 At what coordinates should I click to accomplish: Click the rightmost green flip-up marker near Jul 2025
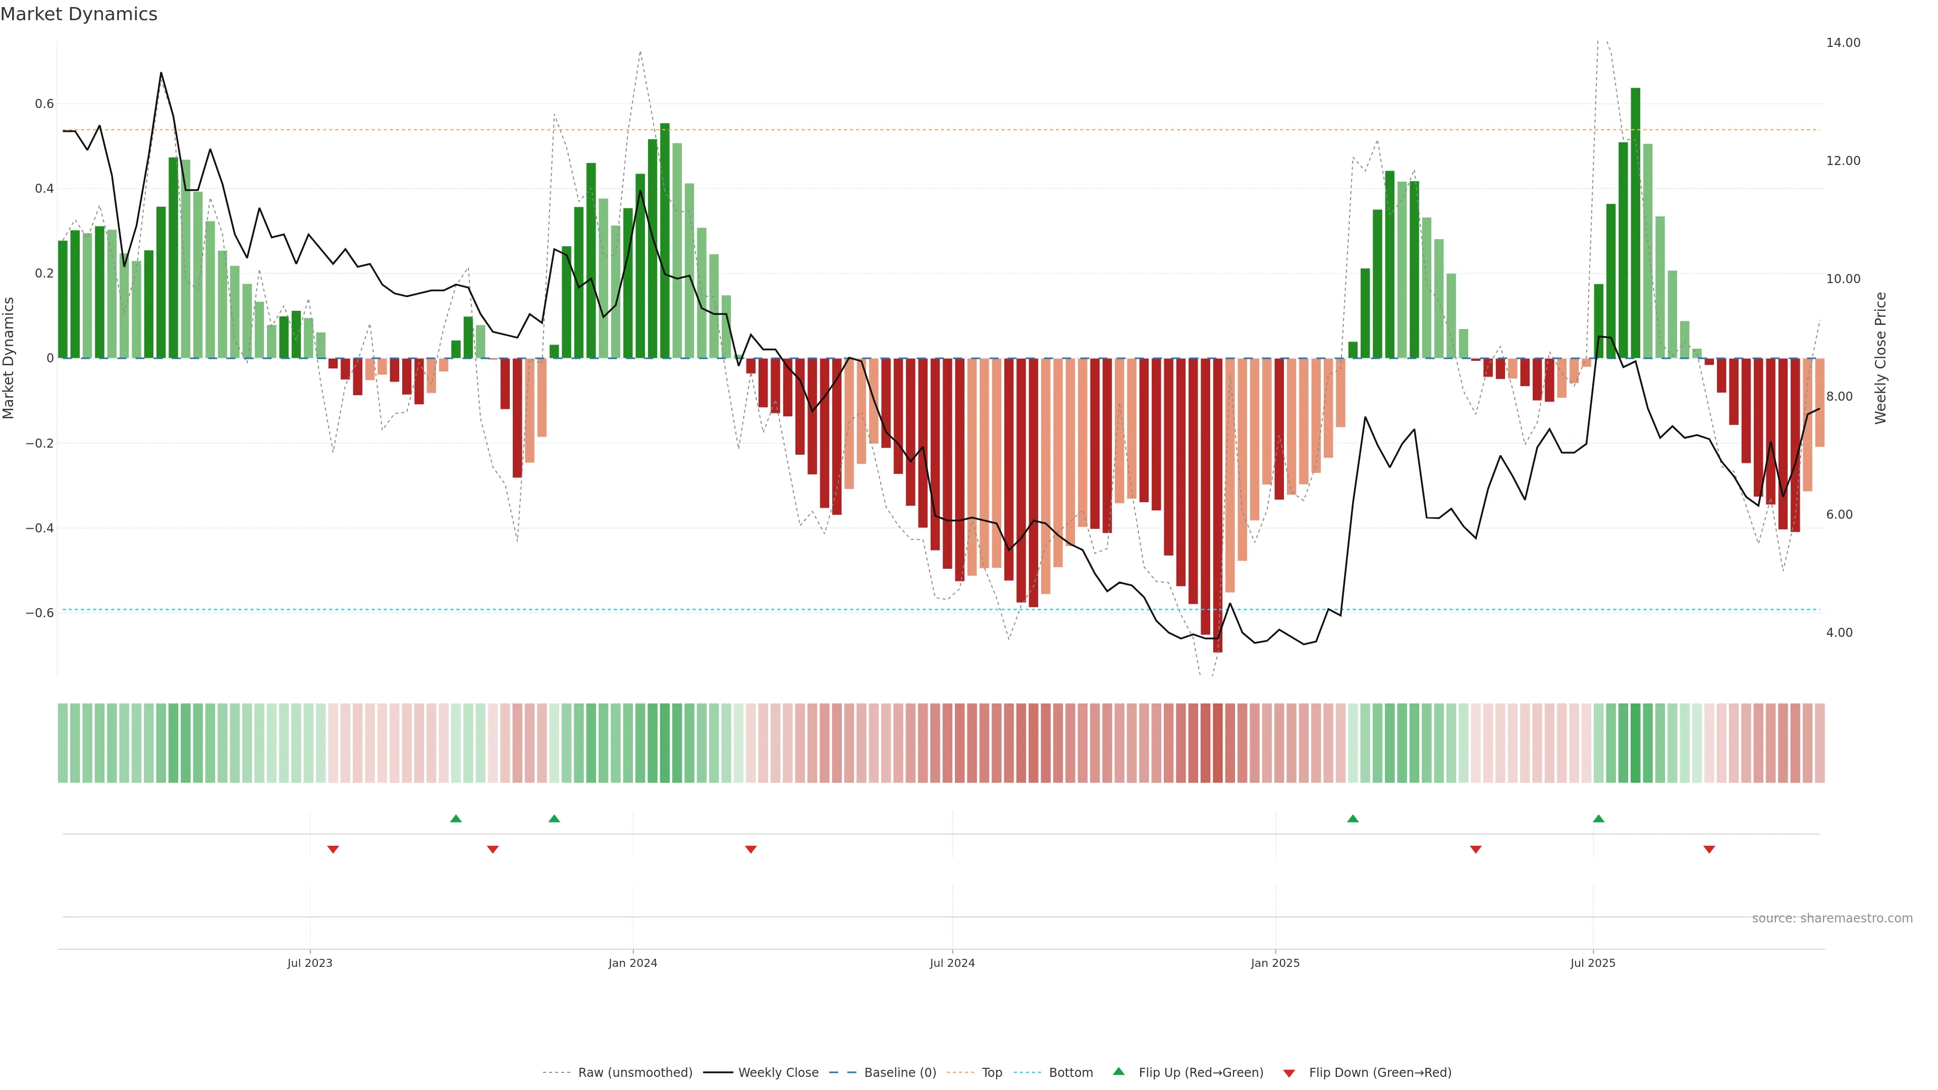[1599, 819]
